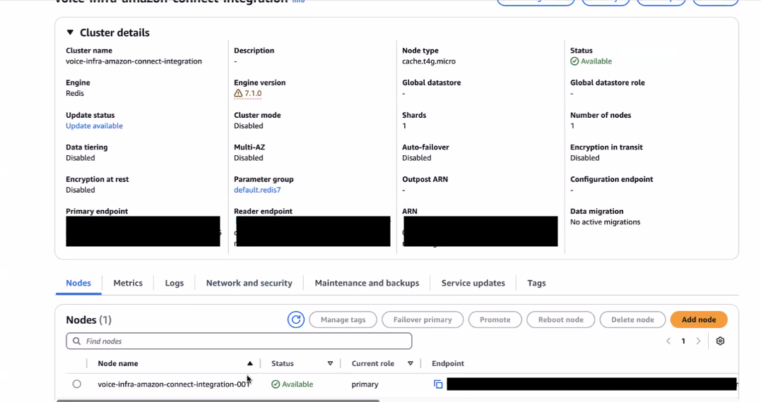Viewport: 761px width, 402px height.
Task: Click the 'primary' current role cell
Action: click(x=365, y=384)
